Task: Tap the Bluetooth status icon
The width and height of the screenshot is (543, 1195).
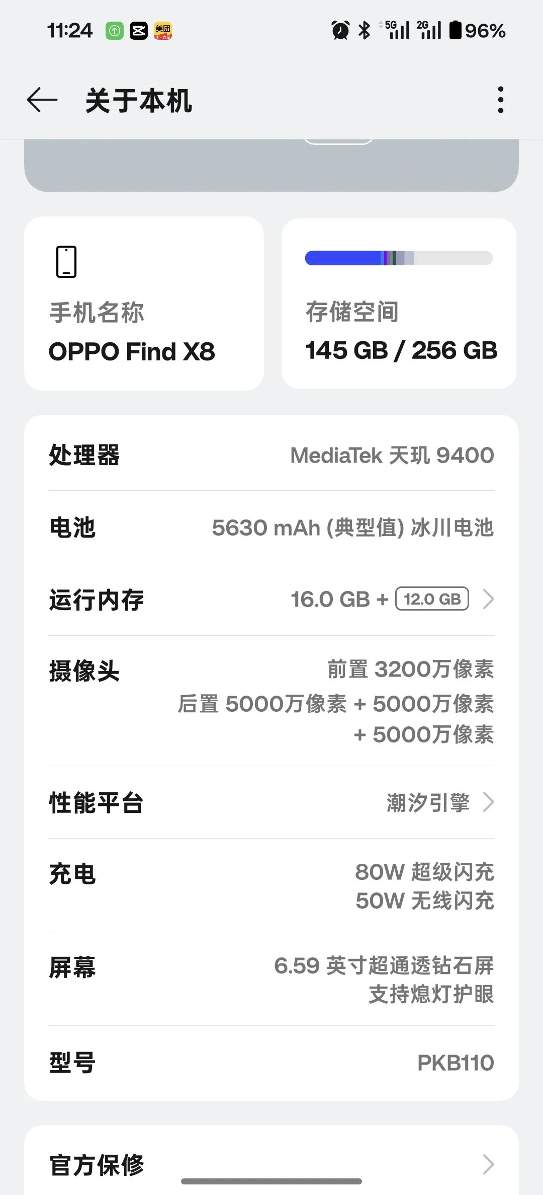Action: pyautogui.click(x=364, y=30)
